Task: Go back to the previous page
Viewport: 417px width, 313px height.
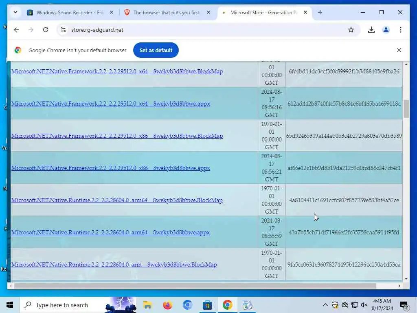Action: (x=16, y=30)
